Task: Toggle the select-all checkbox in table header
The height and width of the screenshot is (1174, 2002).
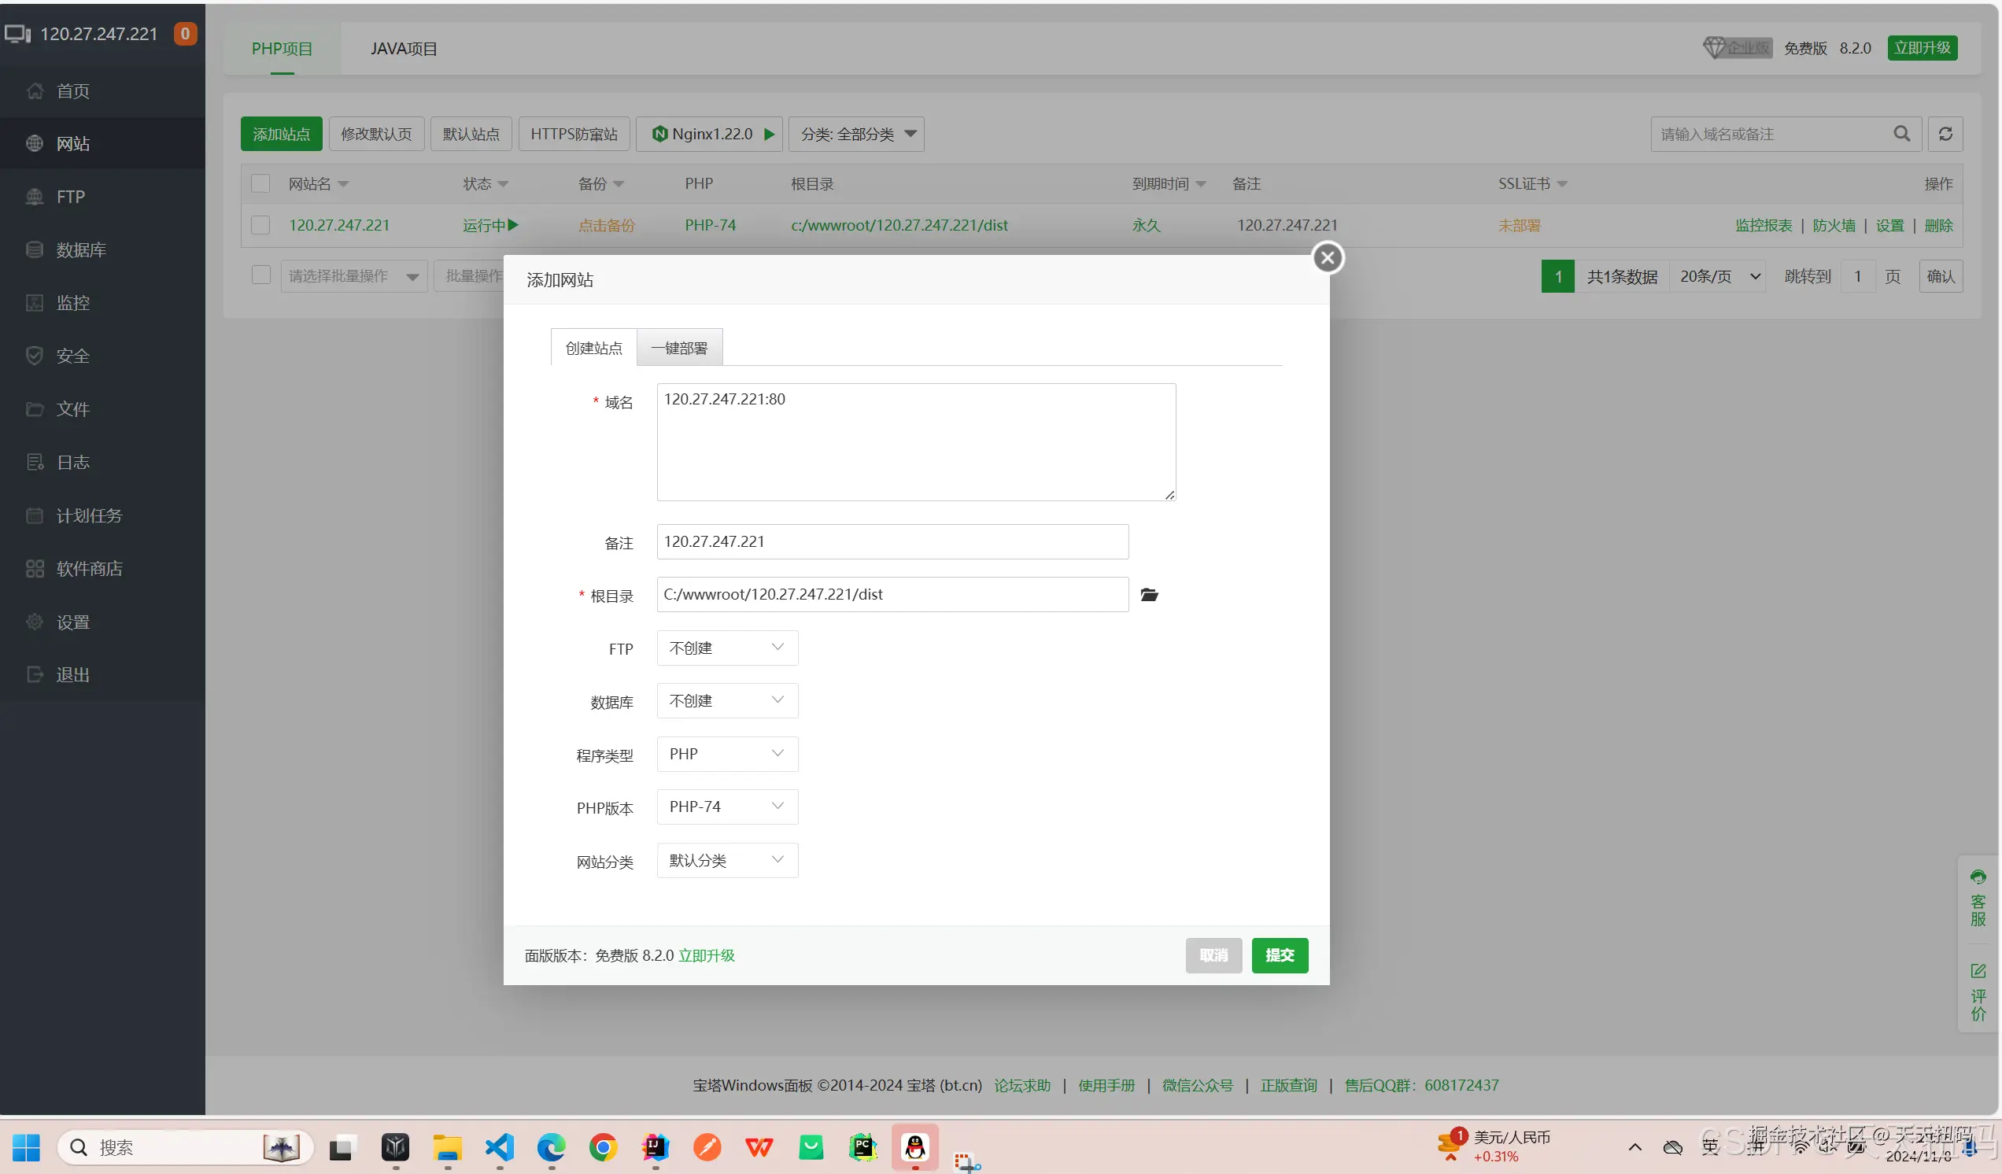Action: point(260,184)
